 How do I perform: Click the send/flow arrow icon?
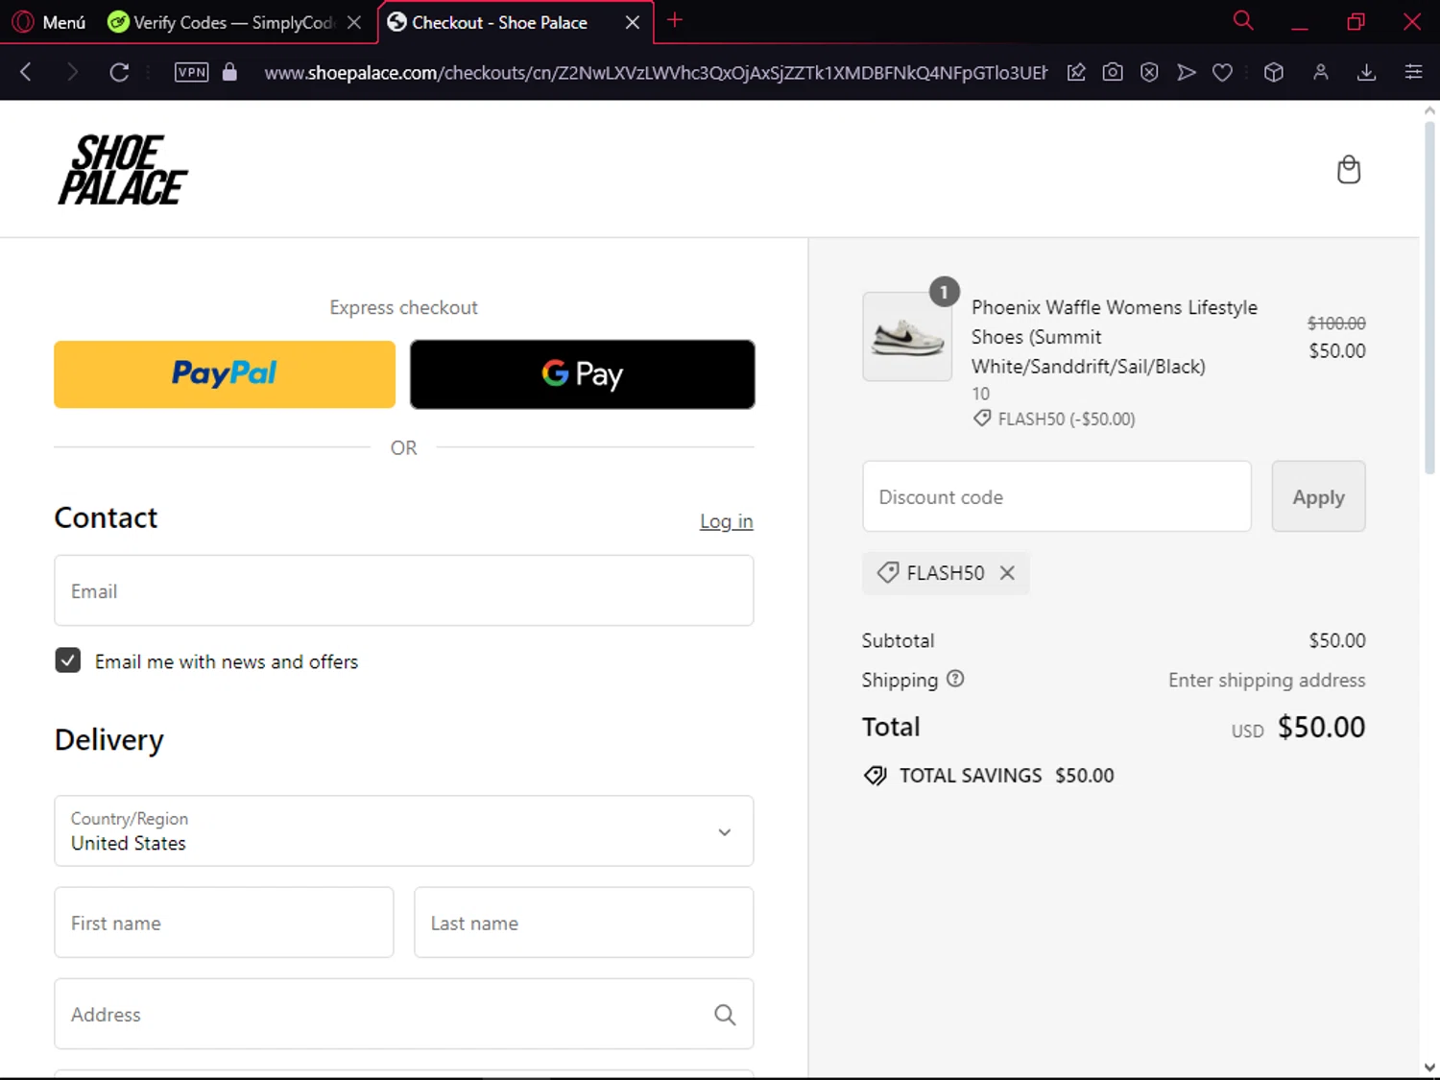click(x=1187, y=72)
